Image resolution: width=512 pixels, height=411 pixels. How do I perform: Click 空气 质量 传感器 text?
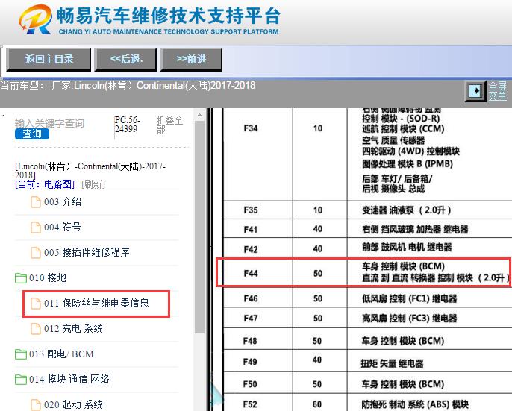pos(393,140)
